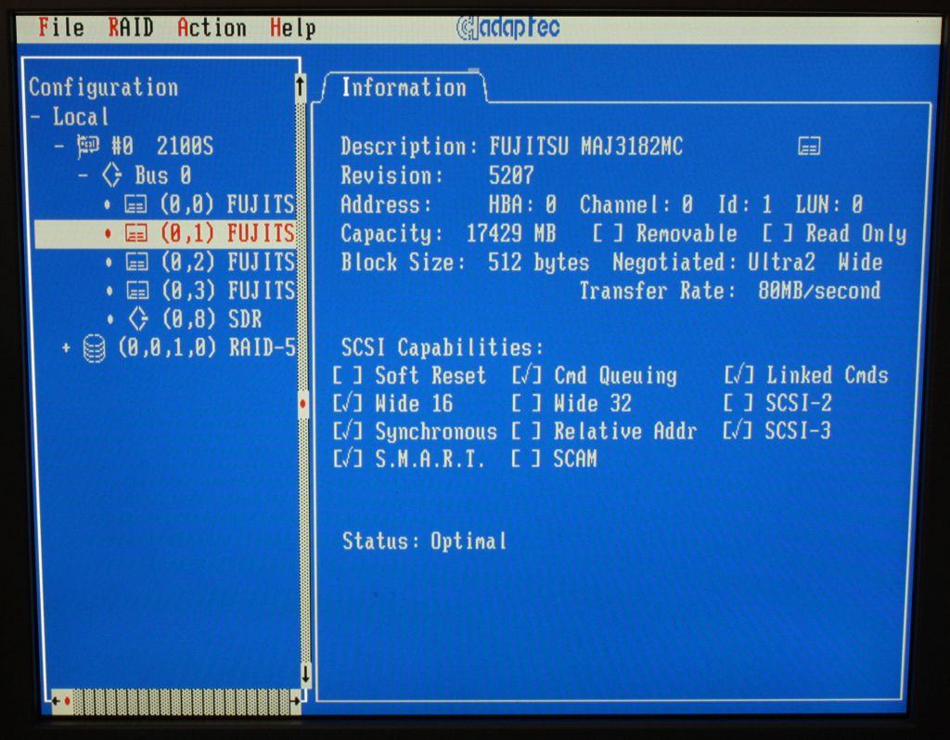Open the File menu
This screenshot has height=740, width=950.
pyautogui.click(x=60, y=28)
